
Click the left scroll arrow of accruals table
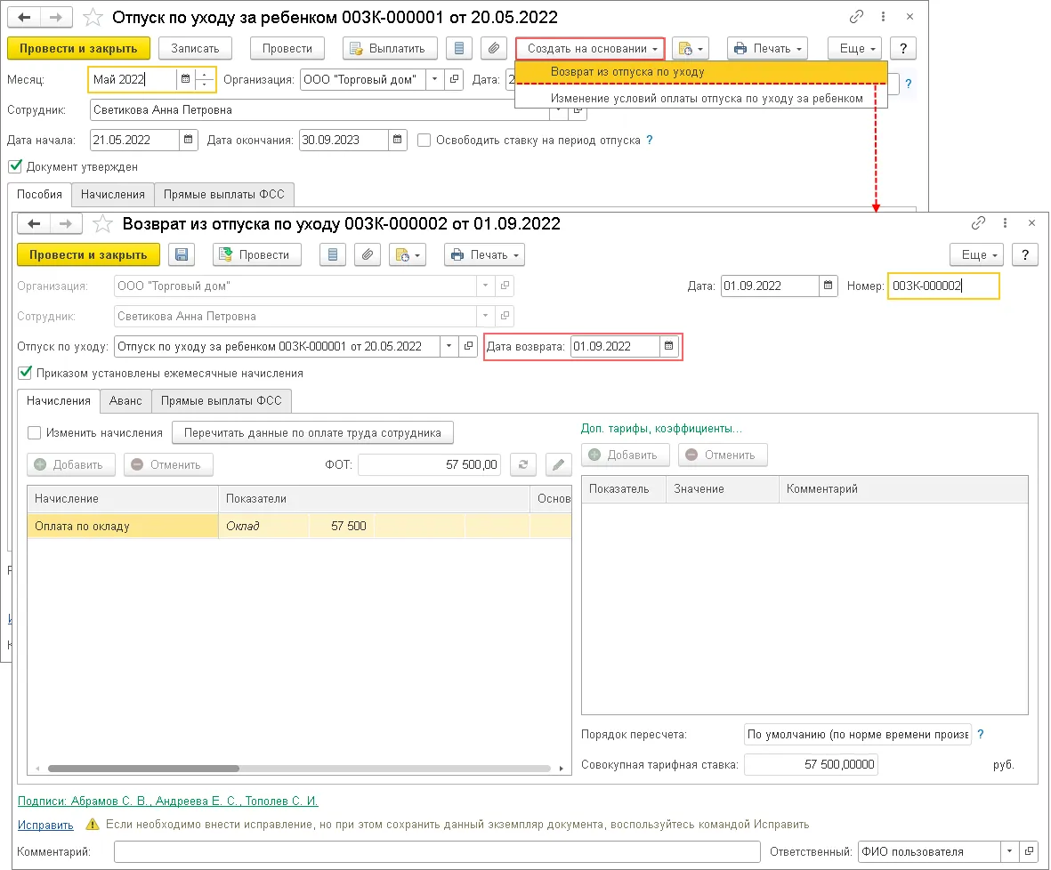[x=36, y=768]
